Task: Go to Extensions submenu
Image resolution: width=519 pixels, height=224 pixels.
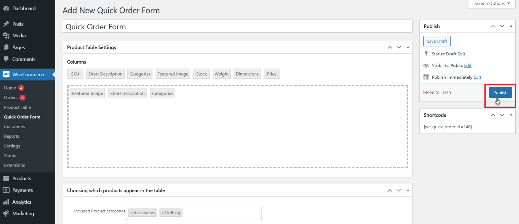Action: coord(15,165)
